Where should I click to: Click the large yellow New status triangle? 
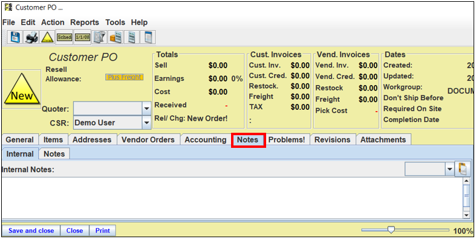[x=22, y=89]
